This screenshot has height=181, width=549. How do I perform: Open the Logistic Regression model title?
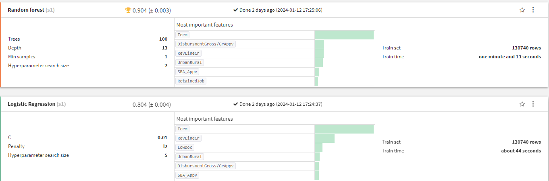point(31,104)
